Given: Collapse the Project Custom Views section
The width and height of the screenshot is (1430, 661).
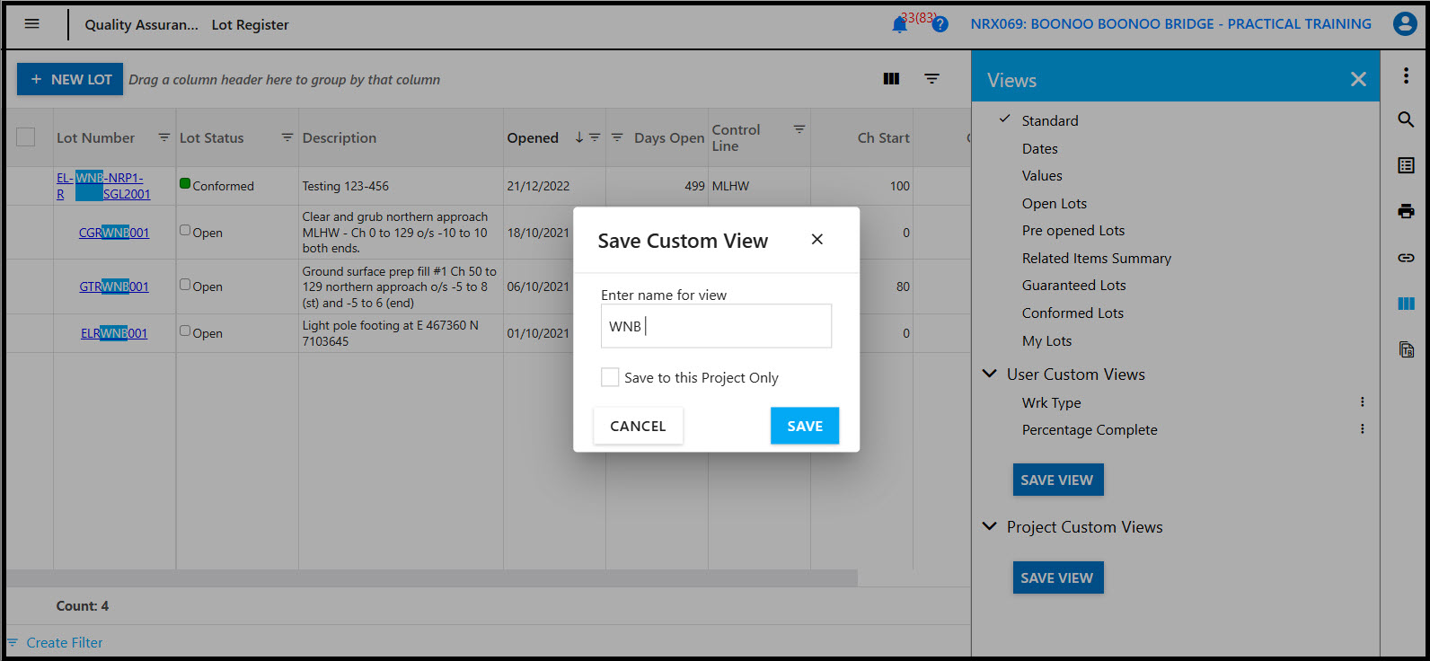Looking at the screenshot, I should [990, 526].
